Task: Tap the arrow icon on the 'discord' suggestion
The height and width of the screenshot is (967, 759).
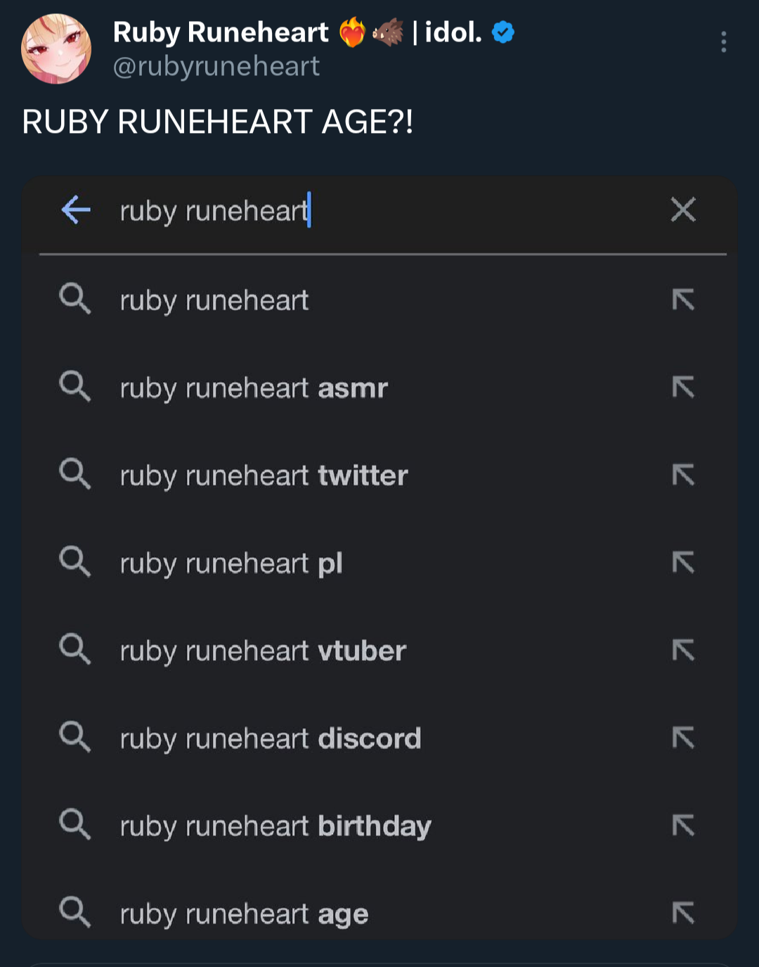Action: pos(682,738)
